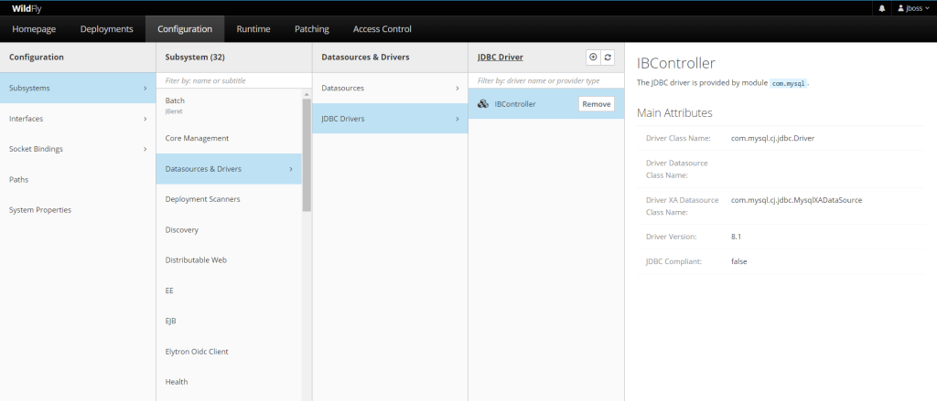Screen dimensions: 937x401
Task: Select the Core Management subsystem
Action: (229, 138)
